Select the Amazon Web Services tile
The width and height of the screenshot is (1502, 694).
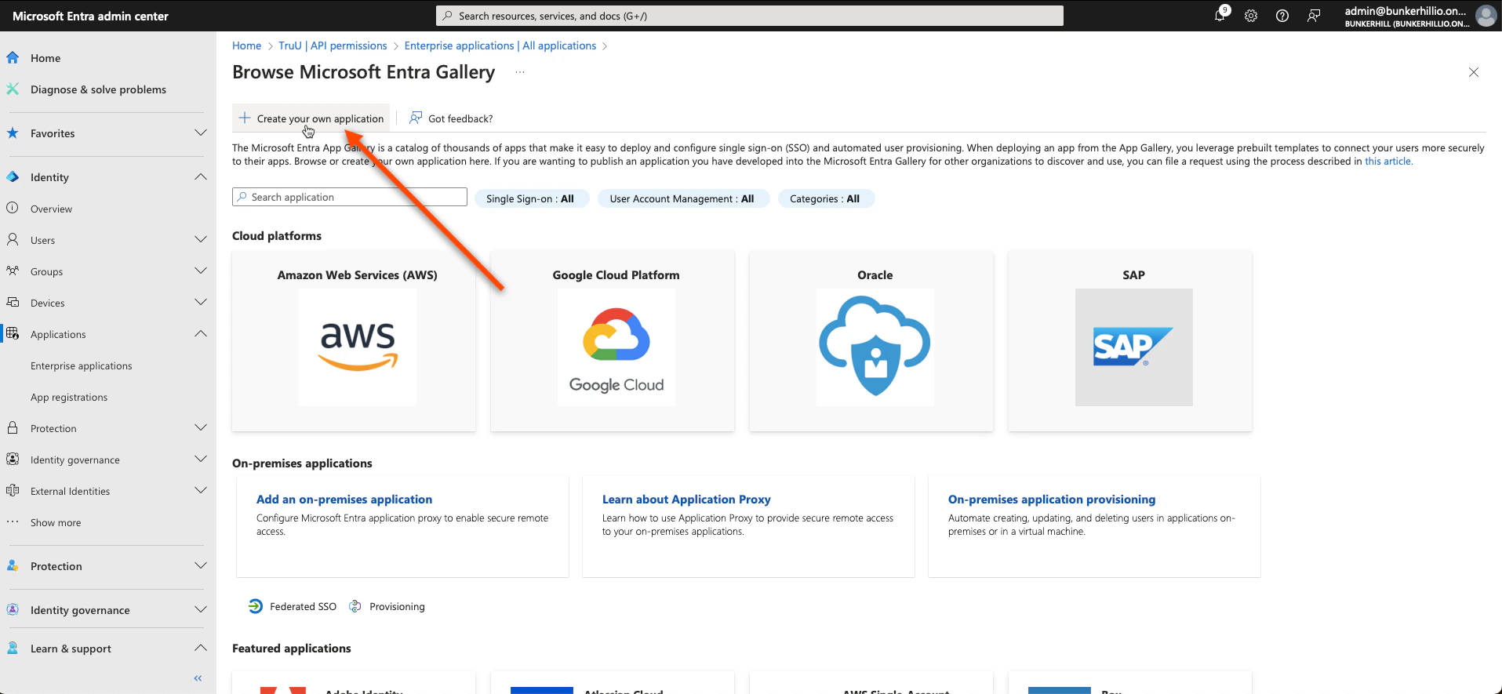click(x=354, y=341)
